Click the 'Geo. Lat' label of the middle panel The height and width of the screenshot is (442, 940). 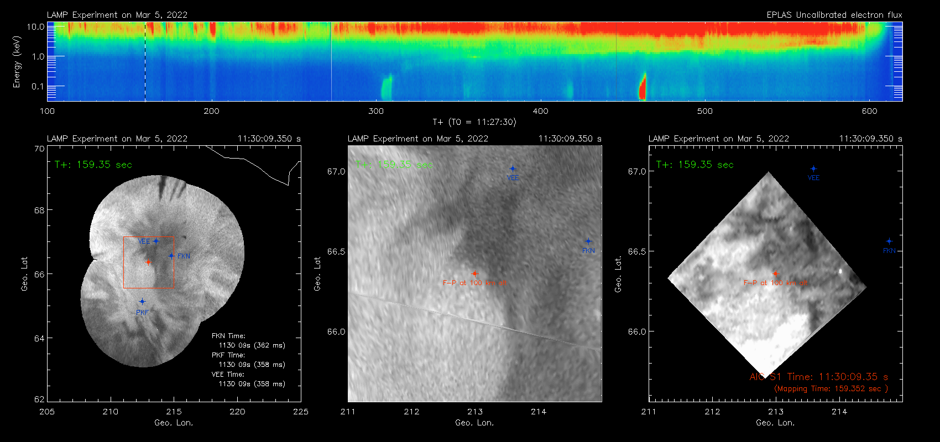pos(317,273)
